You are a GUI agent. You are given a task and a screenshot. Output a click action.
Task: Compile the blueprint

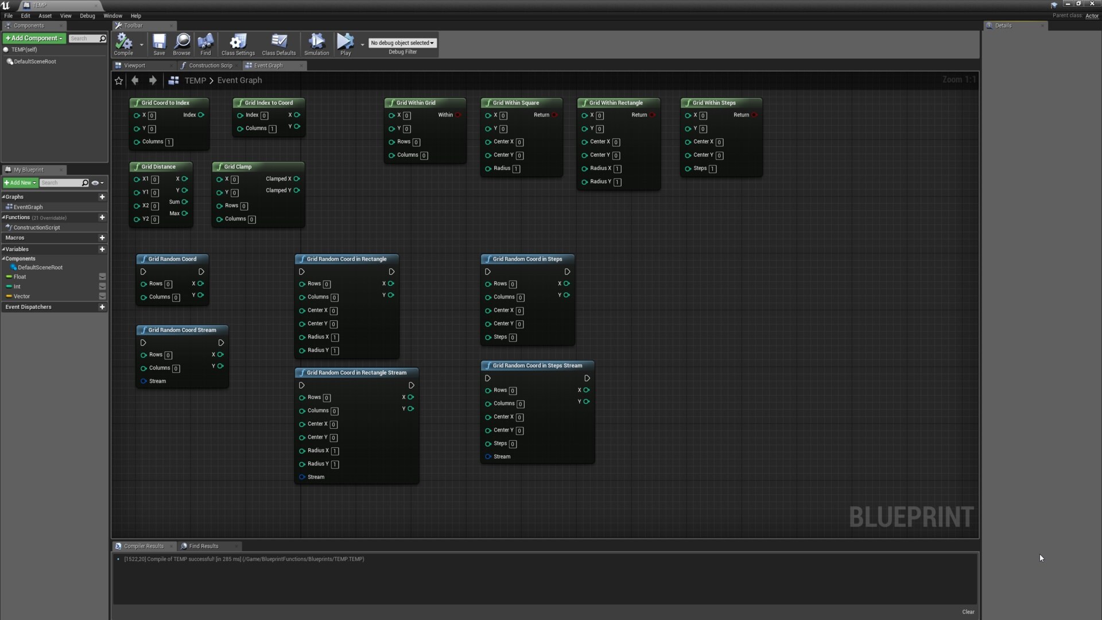[x=123, y=44]
